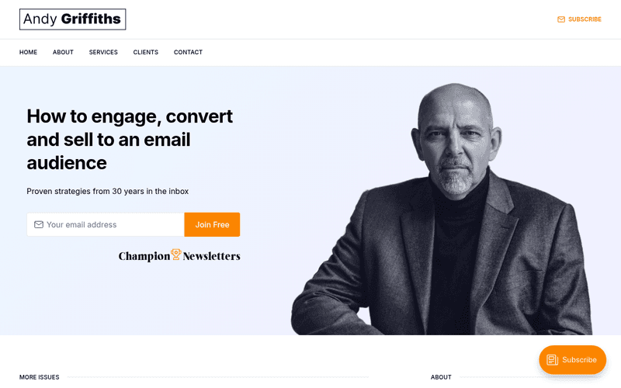
Task: Click the trophy icon in Champion Newsletters logo
Action: (x=176, y=255)
